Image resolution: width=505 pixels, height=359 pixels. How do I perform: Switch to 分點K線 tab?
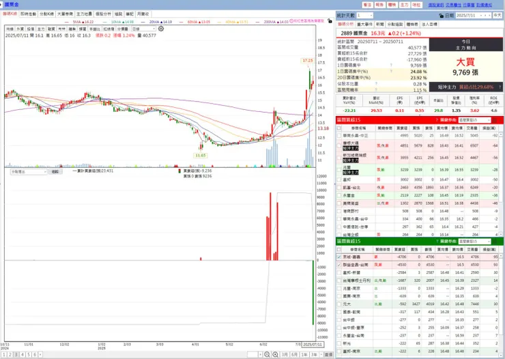pos(46,14)
